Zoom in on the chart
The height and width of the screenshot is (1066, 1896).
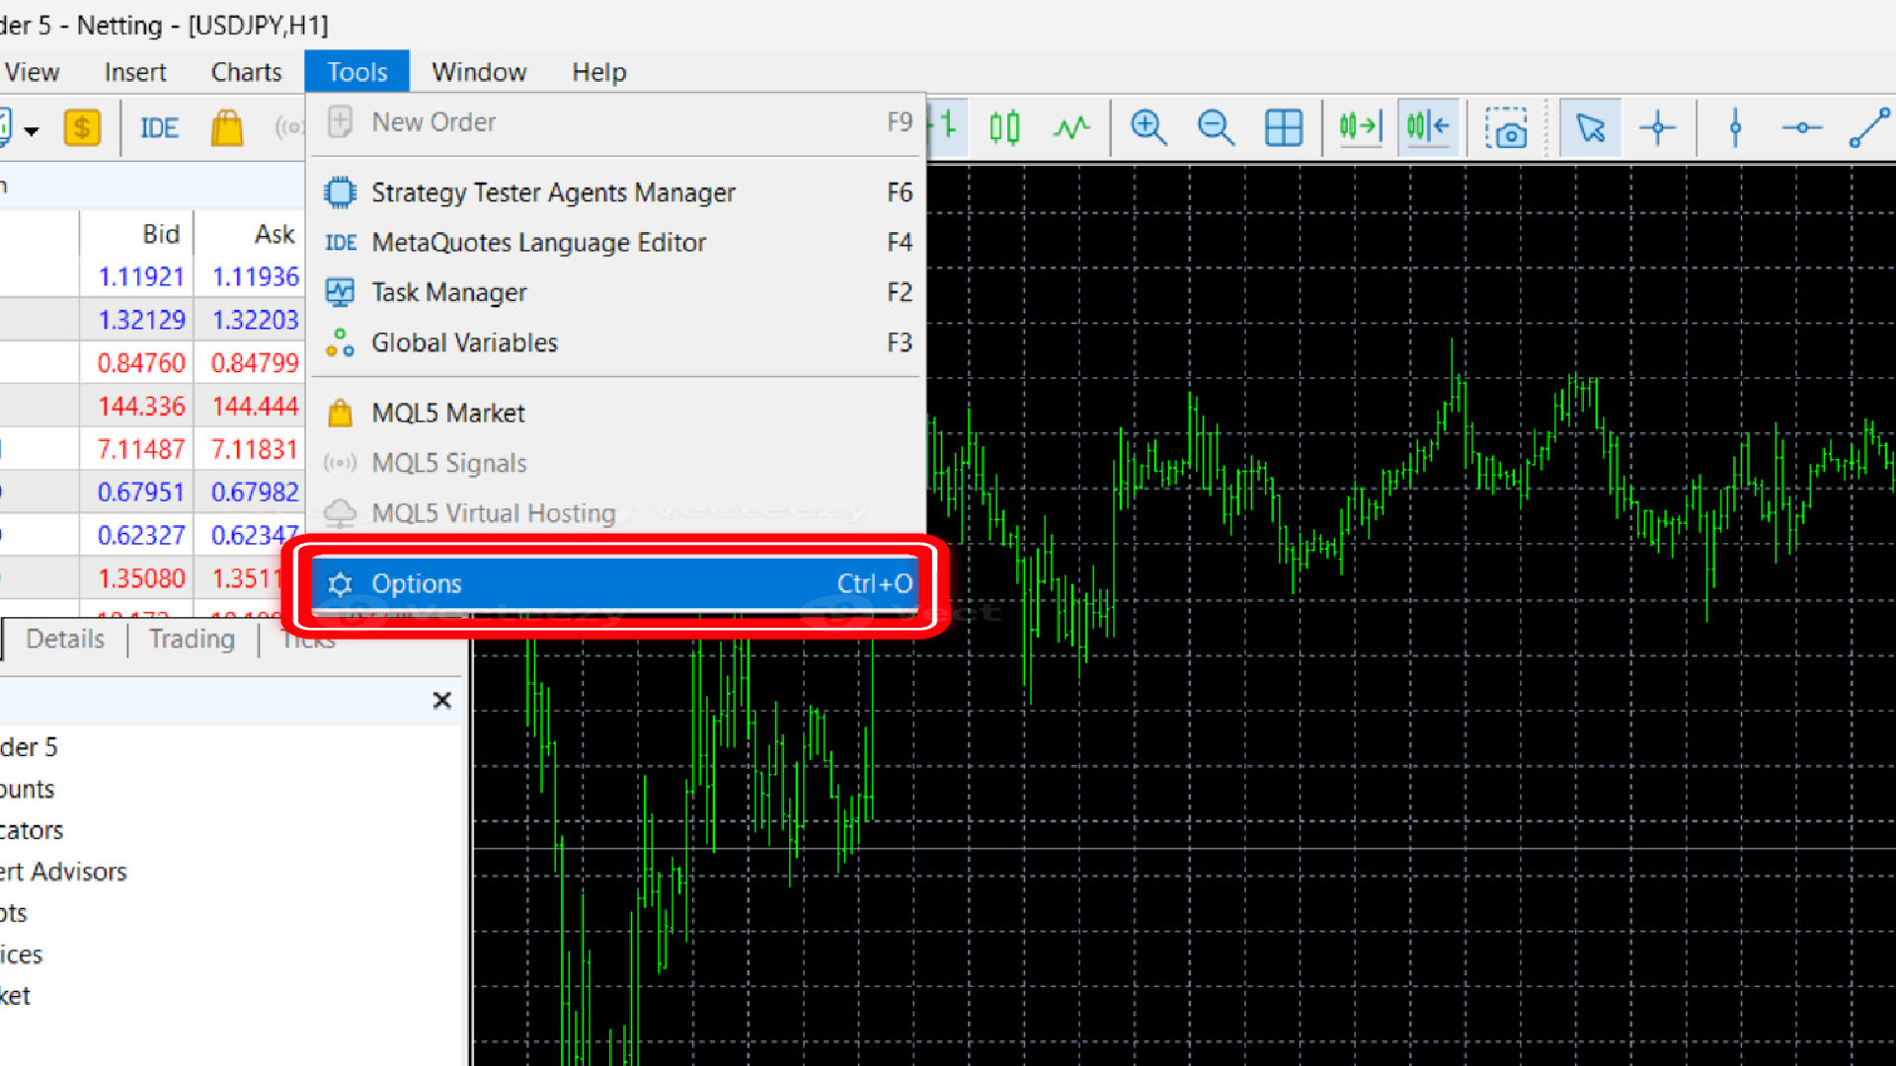coord(1148,127)
